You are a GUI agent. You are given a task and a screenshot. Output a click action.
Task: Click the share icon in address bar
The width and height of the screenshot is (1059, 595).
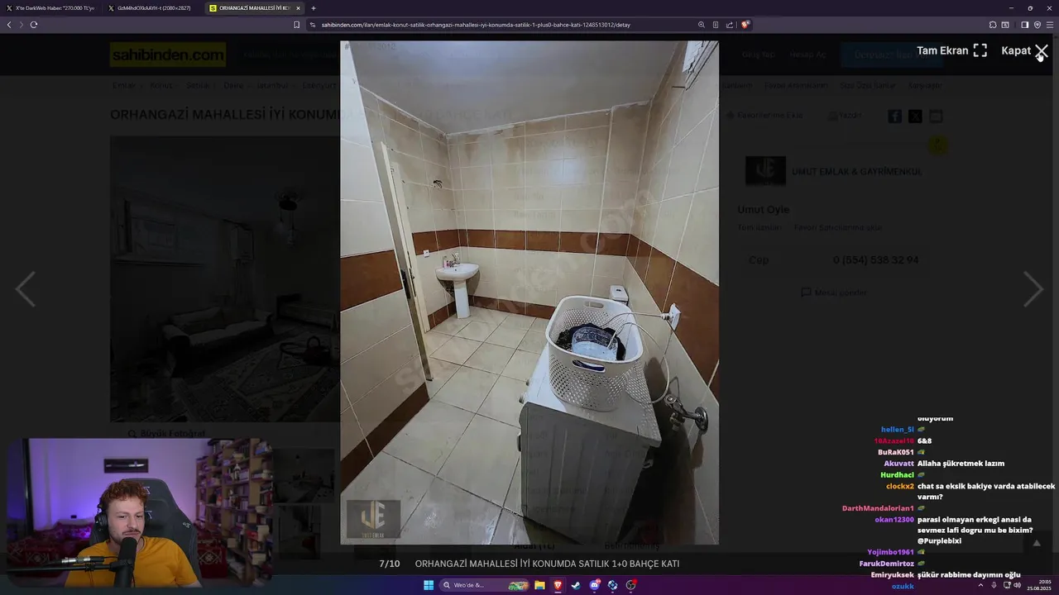pos(730,25)
